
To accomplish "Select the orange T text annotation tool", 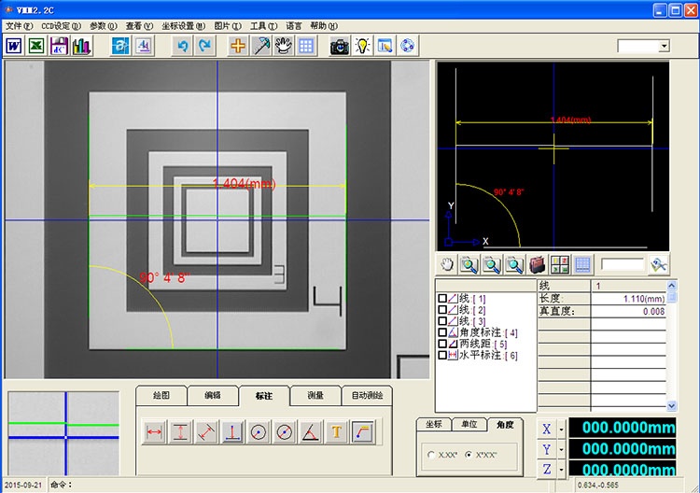I will (337, 431).
